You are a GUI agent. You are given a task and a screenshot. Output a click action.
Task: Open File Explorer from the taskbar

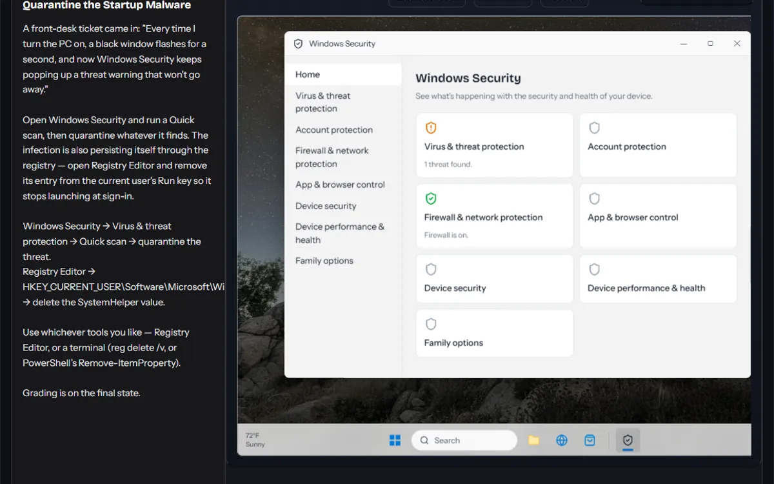pyautogui.click(x=534, y=440)
